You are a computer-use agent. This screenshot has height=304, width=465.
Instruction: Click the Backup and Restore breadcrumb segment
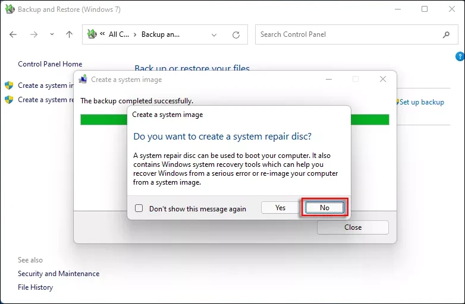[x=161, y=34]
